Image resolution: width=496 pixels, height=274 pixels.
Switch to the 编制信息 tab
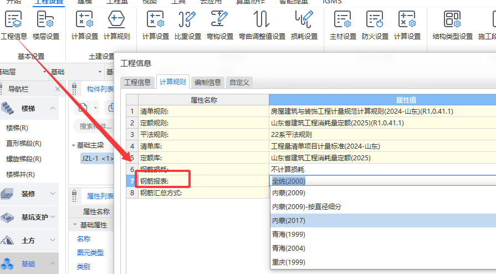207,82
